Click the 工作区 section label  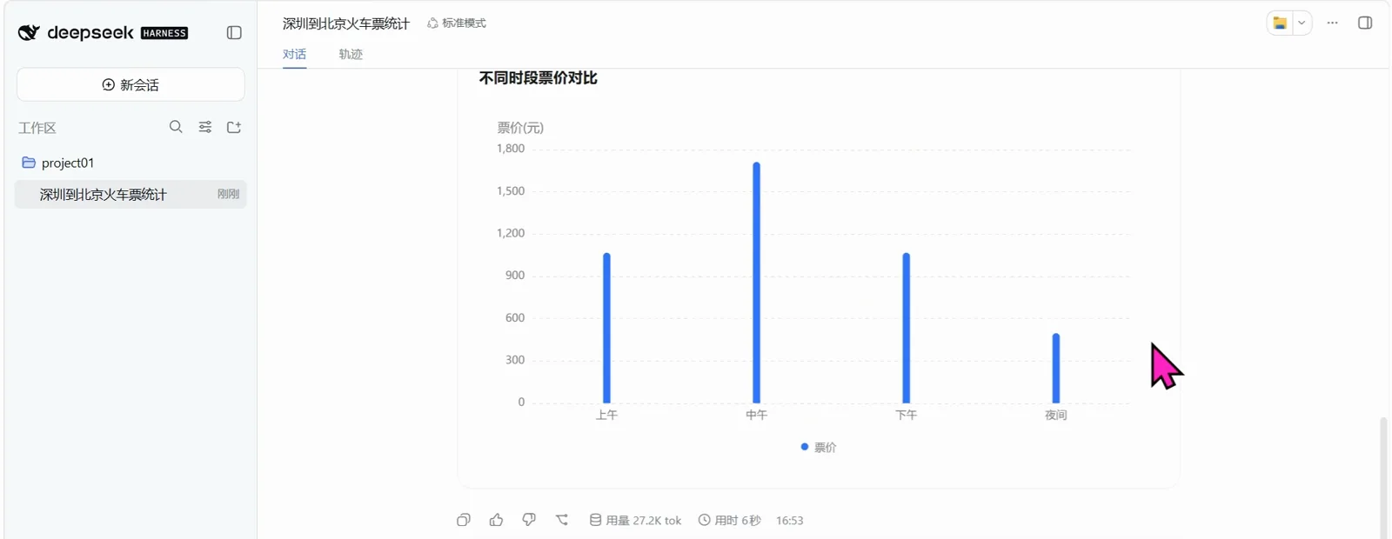click(x=37, y=128)
